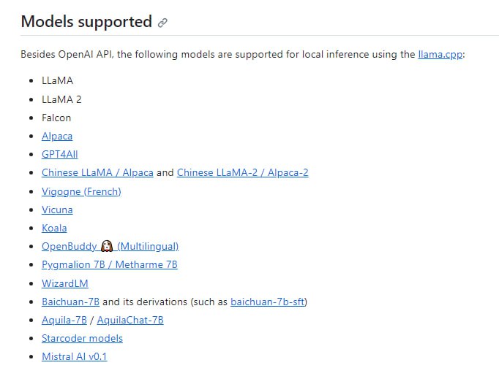The width and height of the screenshot is (499, 368).
Task: Open the Alpaca model link
Action: [x=57, y=136]
